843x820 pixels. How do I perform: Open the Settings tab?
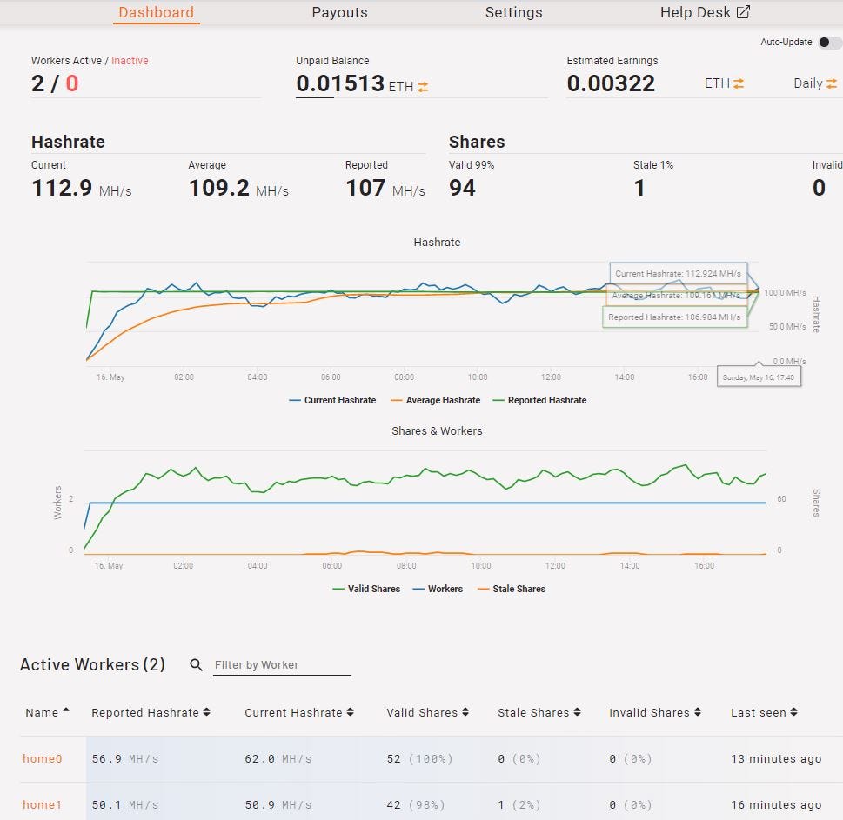(x=513, y=12)
